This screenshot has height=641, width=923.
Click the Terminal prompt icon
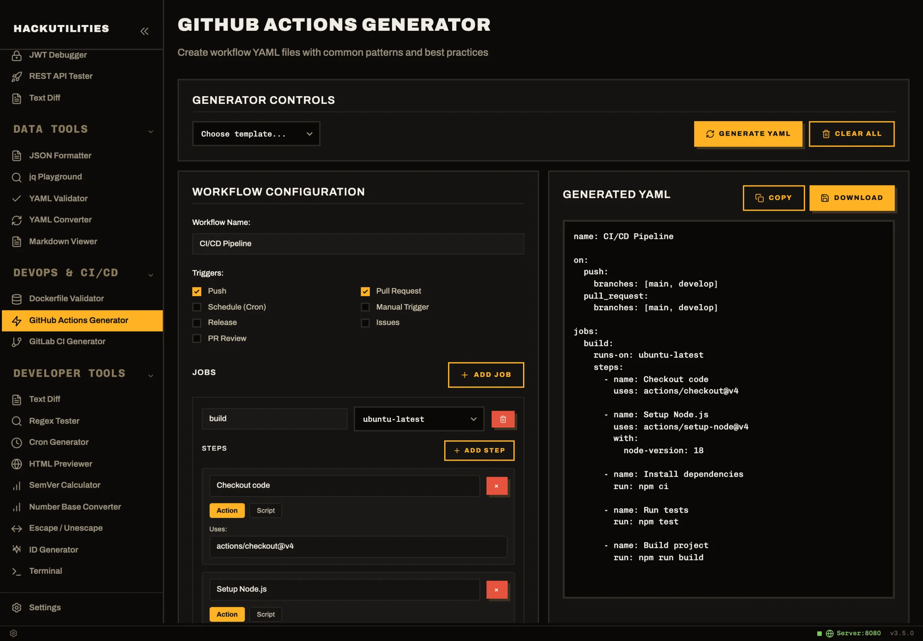(17, 571)
